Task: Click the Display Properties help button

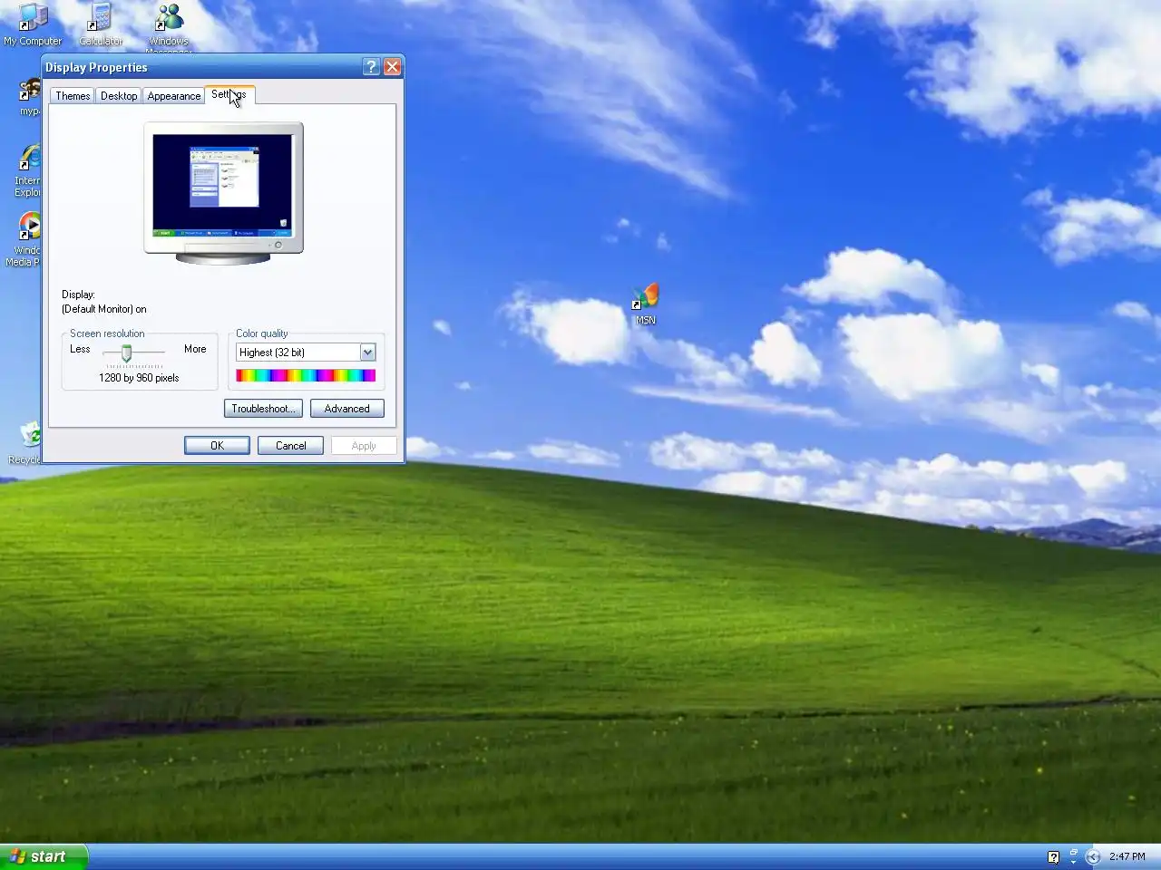Action: point(371,66)
